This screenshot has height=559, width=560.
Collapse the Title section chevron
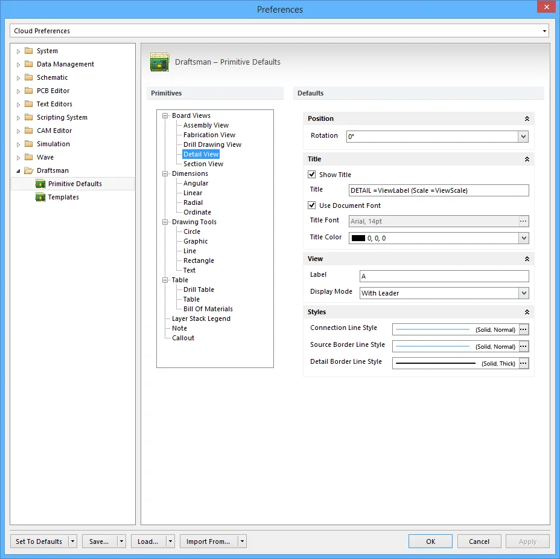point(527,159)
